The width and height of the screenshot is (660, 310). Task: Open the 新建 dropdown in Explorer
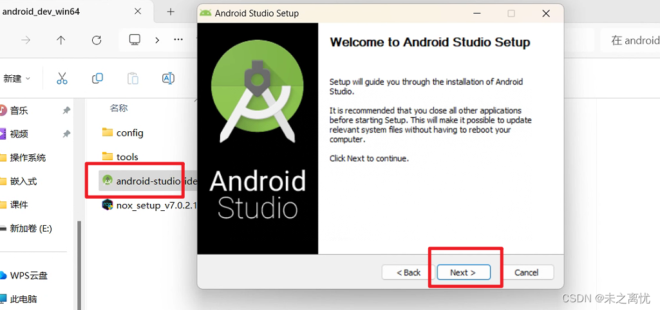pyautogui.click(x=16, y=78)
